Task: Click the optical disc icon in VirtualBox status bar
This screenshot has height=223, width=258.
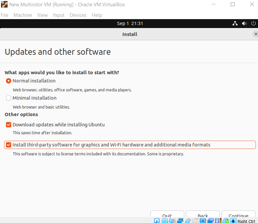Action: pyautogui.click(x=165, y=221)
